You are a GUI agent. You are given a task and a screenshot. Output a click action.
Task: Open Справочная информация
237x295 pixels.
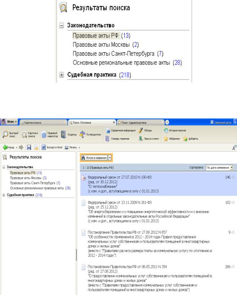pyautogui.click(x=121, y=130)
